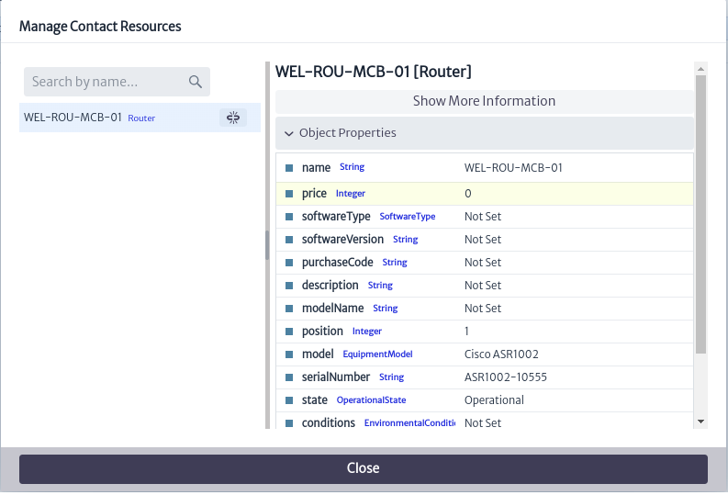The width and height of the screenshot is (728, 495).
Task: Click the Not Set value of modelName
Action: pos(483,309)
